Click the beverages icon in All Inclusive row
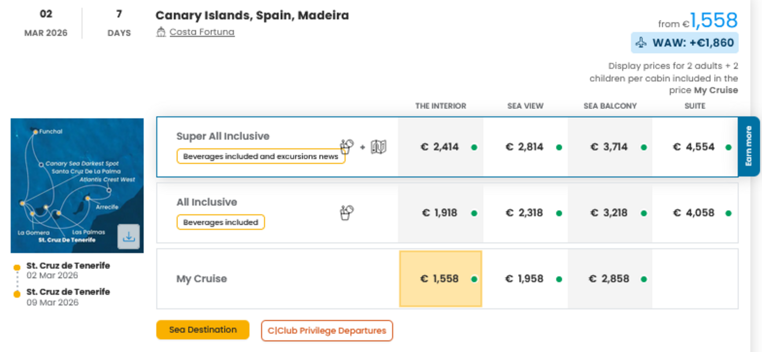762x352 pixels. 347,213
